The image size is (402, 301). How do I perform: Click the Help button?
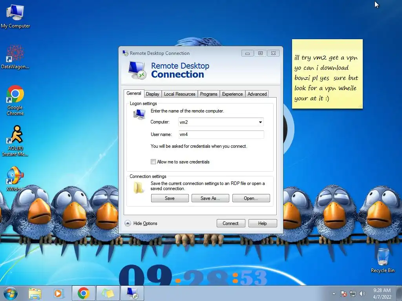tap(263, 223)
